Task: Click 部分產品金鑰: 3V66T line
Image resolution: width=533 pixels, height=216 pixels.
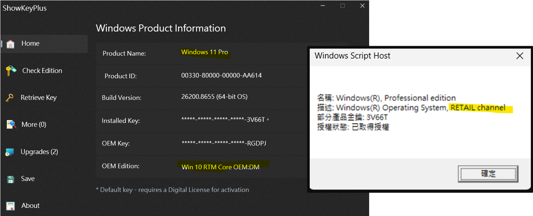Action: click(x=352, y=117)
